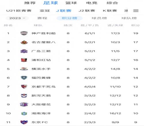Select the K联赛 league tab

[110, 11]
